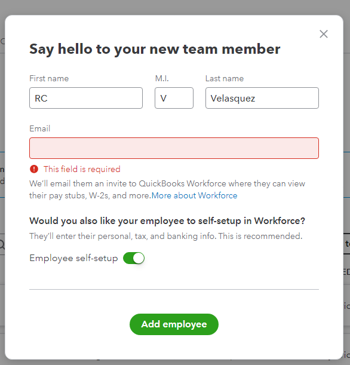Viewport: 350px width, 365px height.
Task: Focus the First name field containing RC
Action: (x=86, y=98)
